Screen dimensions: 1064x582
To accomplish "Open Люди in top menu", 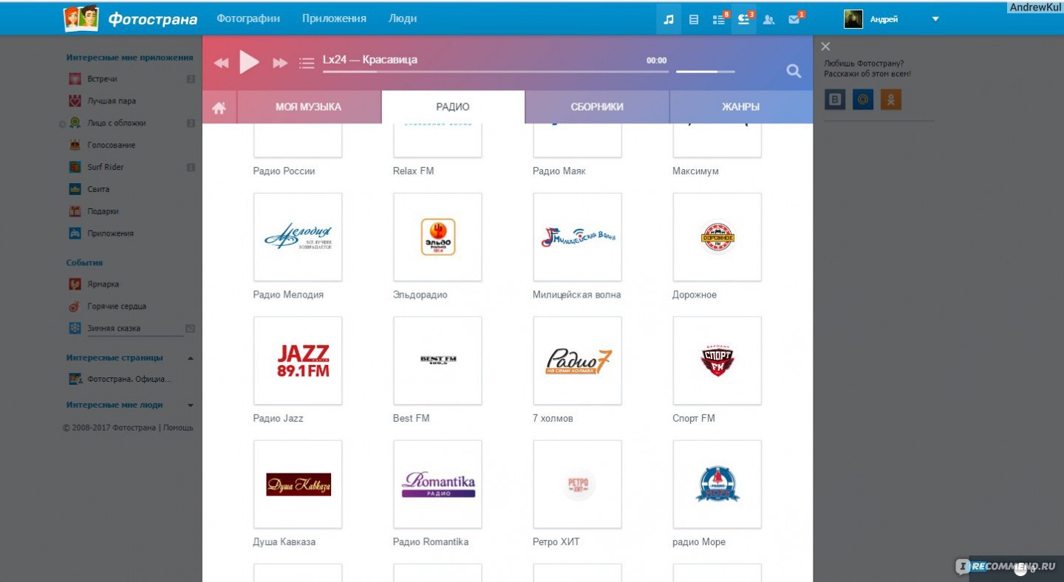I will 403,18.
